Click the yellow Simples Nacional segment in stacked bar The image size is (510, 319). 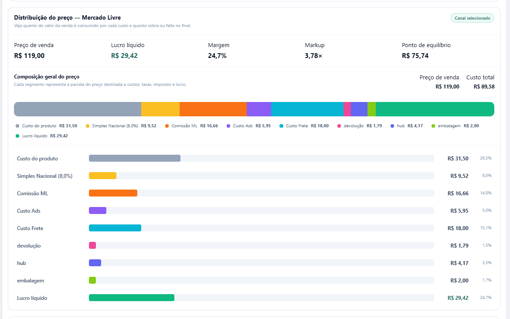pos(160,109)
